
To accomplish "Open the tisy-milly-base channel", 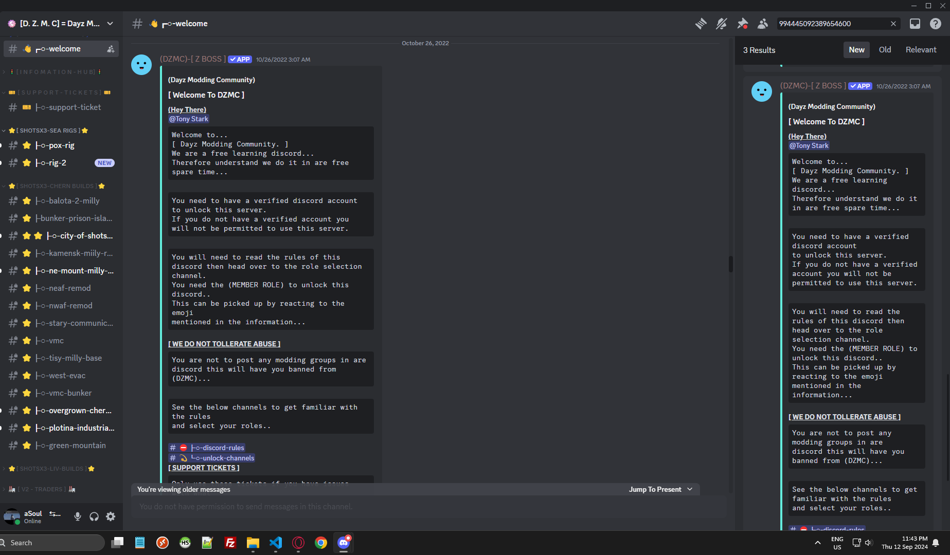I will pyautogui.click(x=61, y=358).
